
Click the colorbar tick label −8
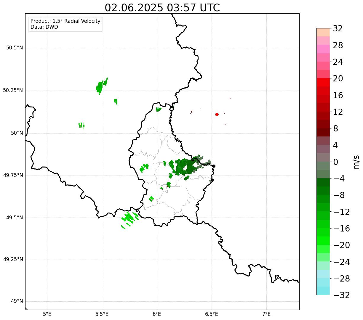point(339,195)
